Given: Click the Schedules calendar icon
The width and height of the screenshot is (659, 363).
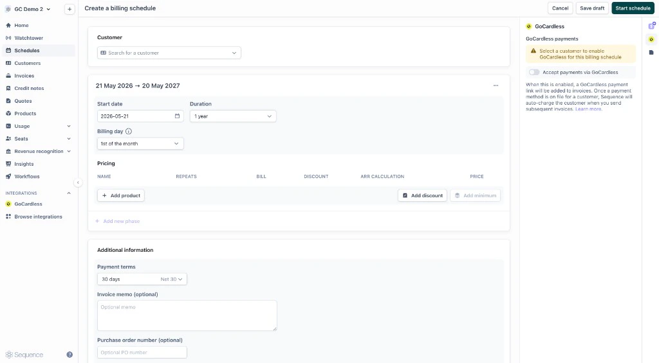Looking at the screenshot, I should pyautogui.click(x=8, y=50).
